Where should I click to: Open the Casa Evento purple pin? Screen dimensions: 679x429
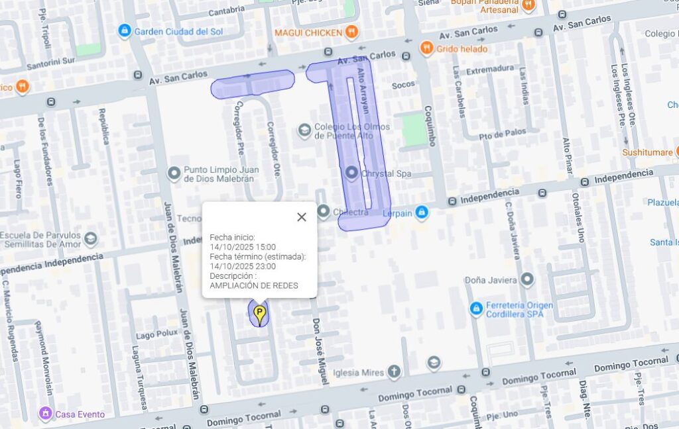click(x=46, y=413)
